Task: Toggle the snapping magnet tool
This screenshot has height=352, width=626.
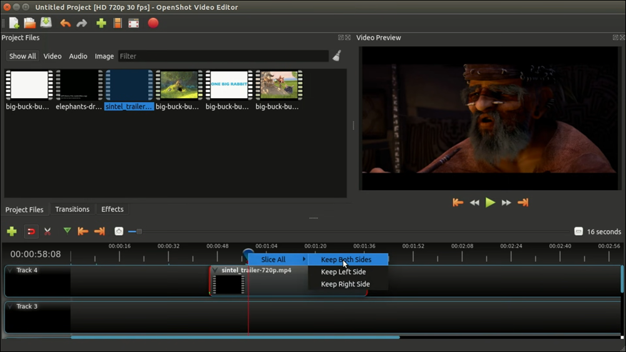Action: point(31,231)
